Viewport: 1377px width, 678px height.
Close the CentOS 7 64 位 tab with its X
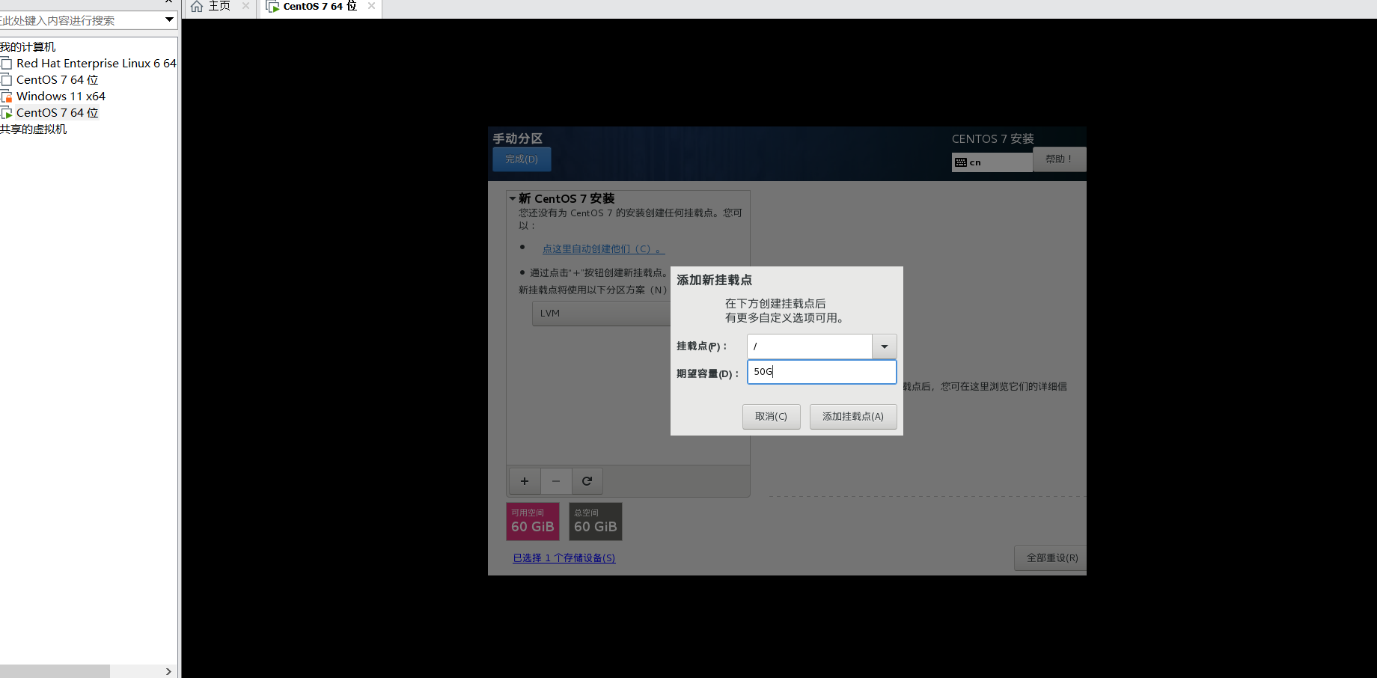371,6
